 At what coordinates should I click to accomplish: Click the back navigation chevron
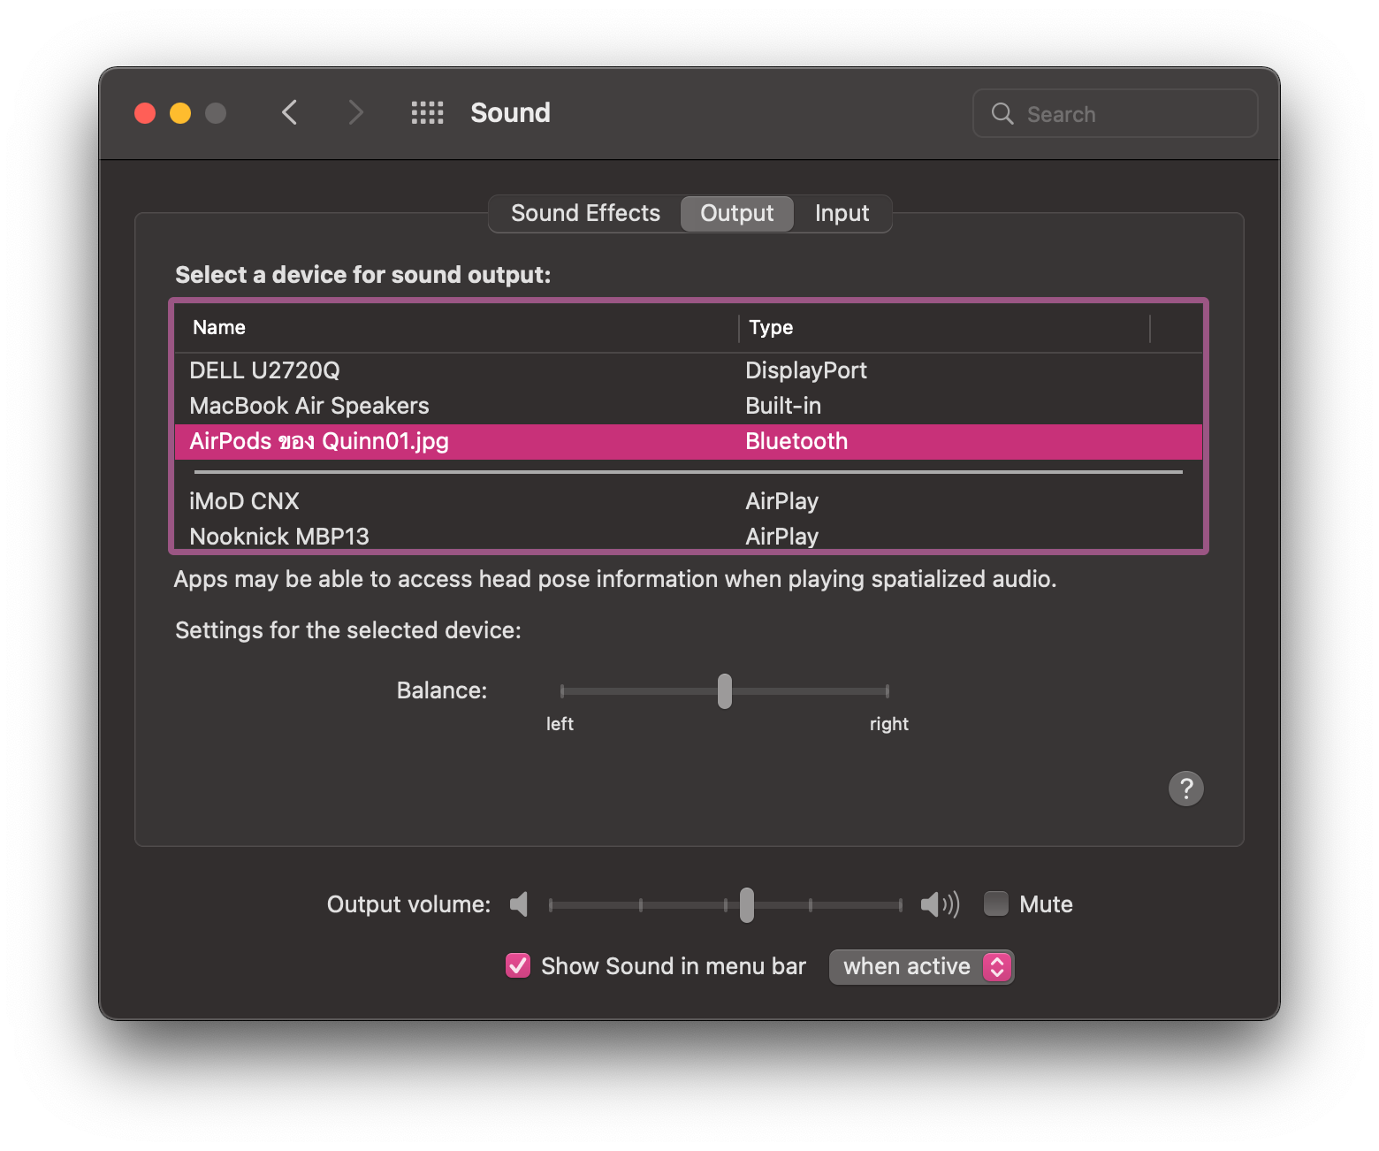(x=289, y=113)
